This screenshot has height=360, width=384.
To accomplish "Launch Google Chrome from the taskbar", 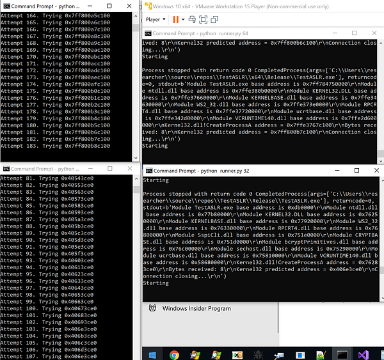I will click(174, 355).
